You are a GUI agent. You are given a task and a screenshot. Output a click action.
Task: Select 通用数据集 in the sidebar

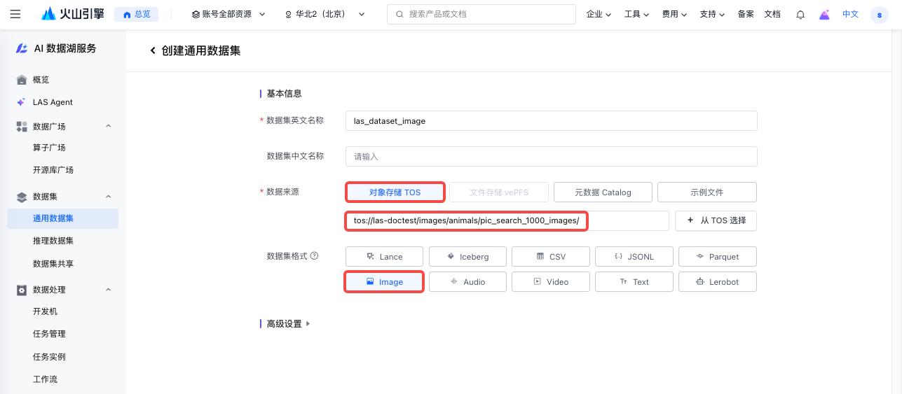63,218
